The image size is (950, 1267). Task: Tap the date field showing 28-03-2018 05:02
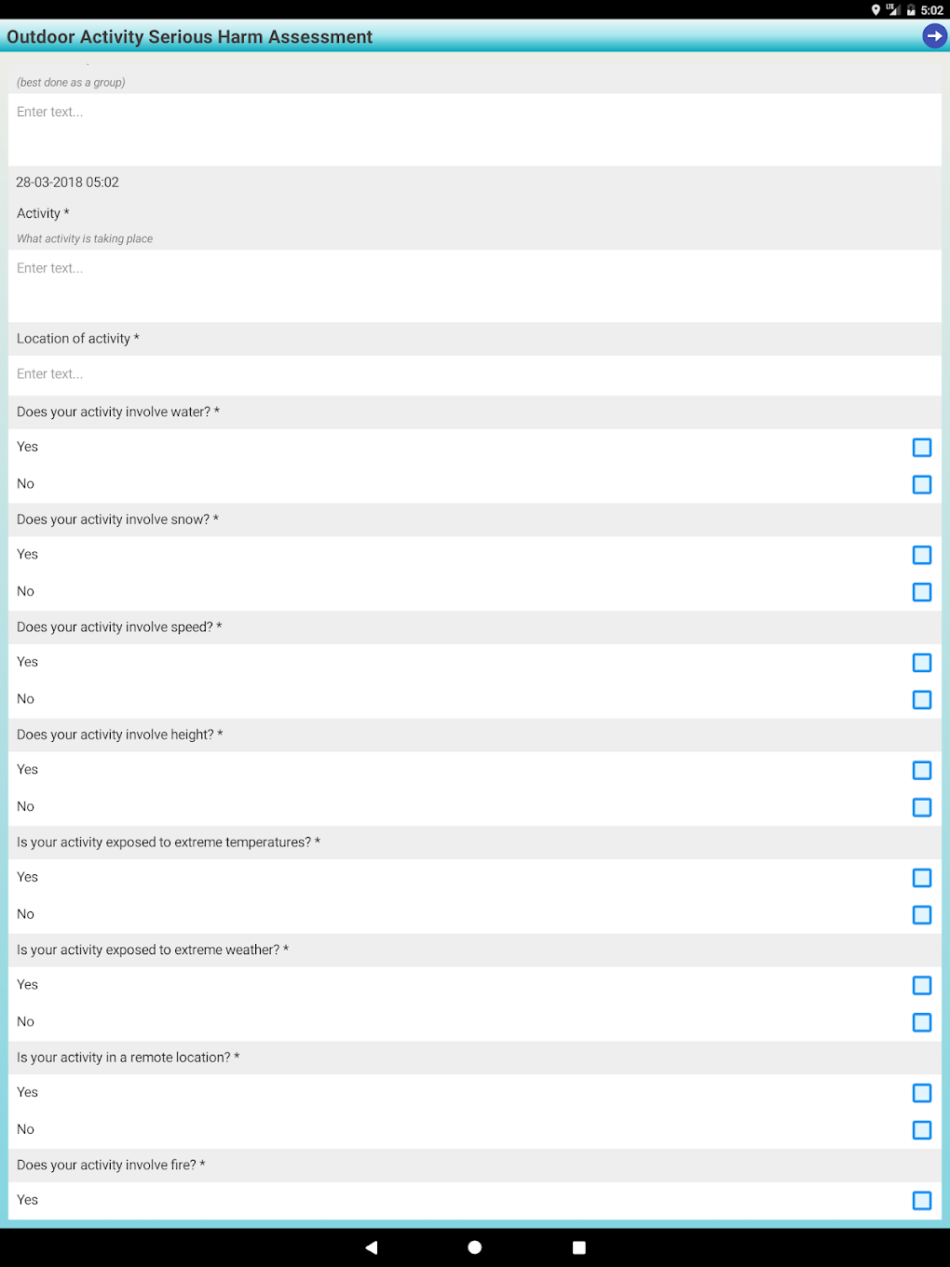pyautogui.click(x=68, y=182)
